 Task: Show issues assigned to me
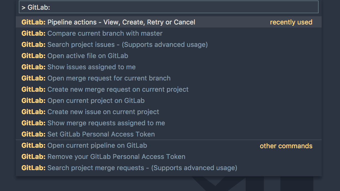[91, 67]
